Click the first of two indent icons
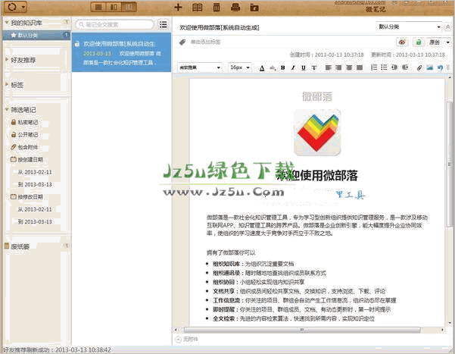 pyautogui.click(x=394, y=67)
